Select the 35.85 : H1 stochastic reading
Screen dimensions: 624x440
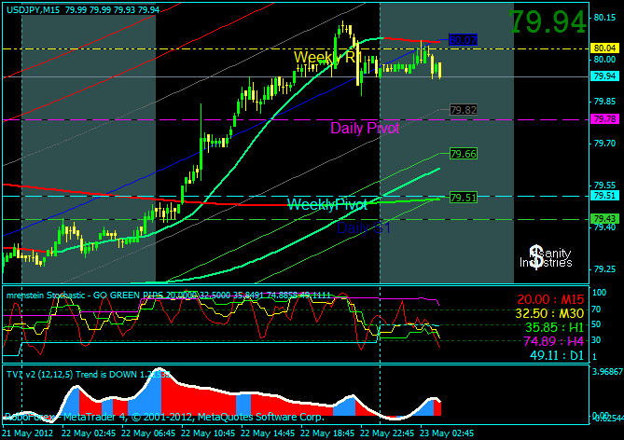554,327
